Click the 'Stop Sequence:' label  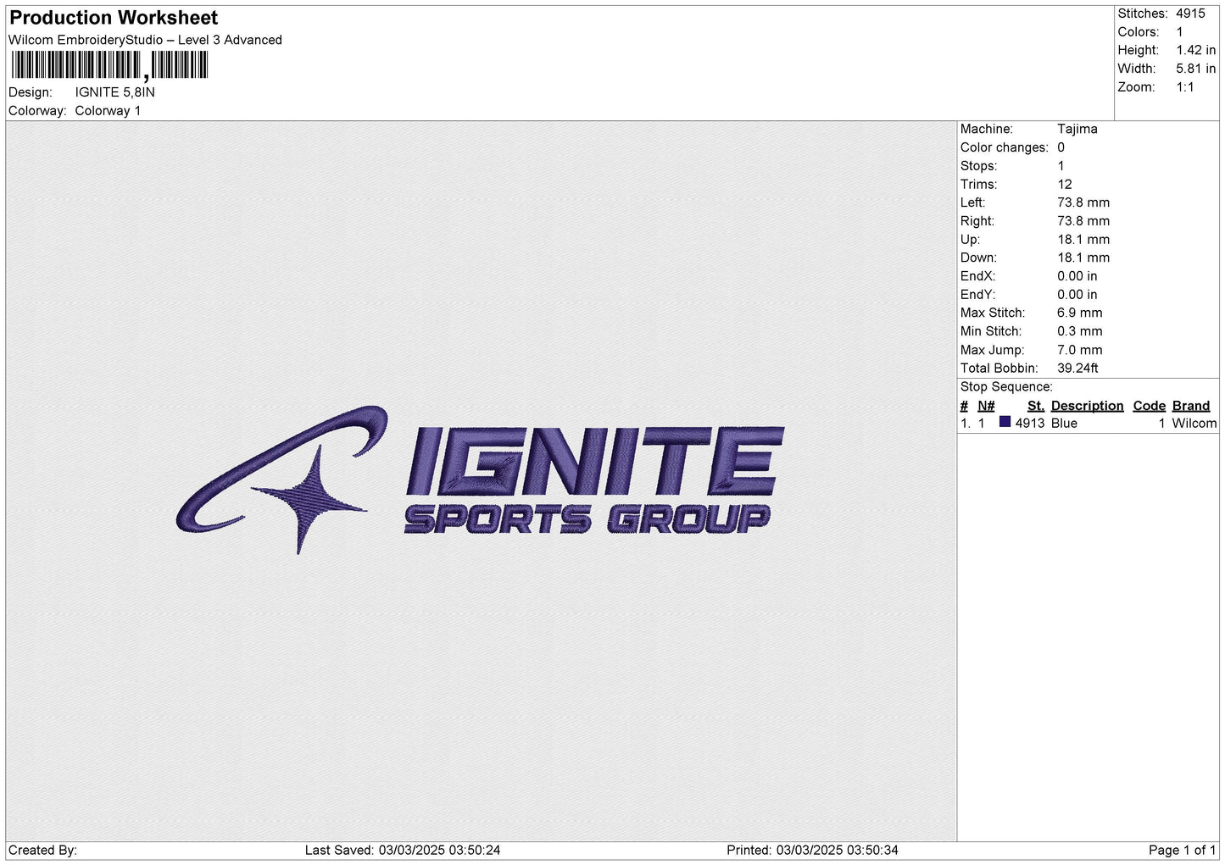pos(1006,387)
